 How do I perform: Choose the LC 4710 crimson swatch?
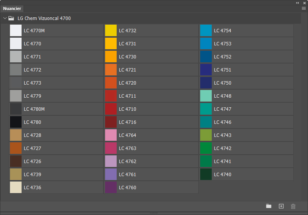click(111, 109)
